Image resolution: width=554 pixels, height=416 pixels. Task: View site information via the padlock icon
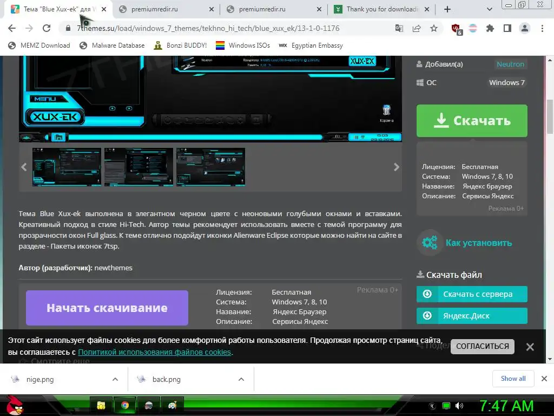pyautogui.click(x=68, y=28)
